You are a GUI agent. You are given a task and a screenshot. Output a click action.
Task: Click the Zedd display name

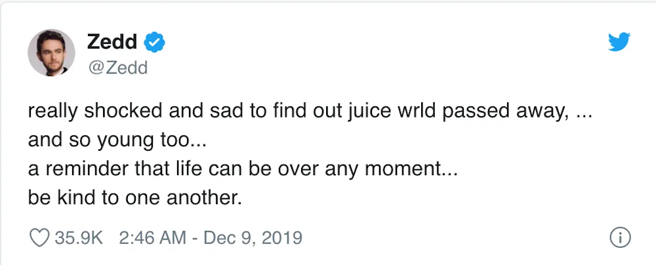click(x=112, y=43)
